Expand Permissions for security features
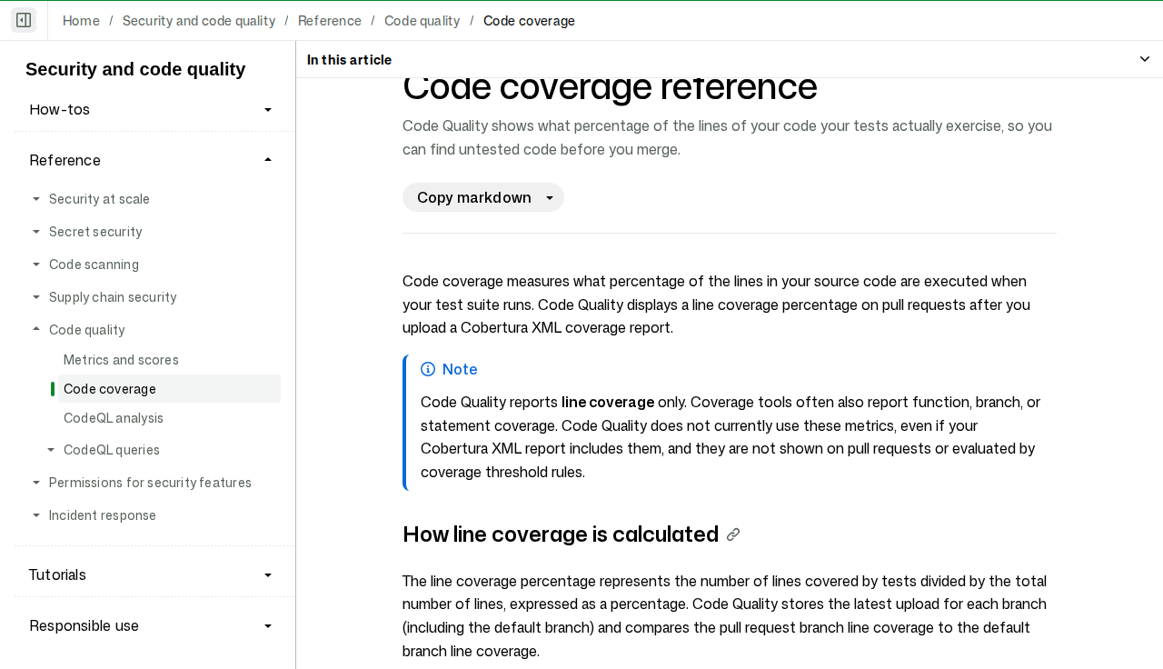This screenshot has width=1163, height=669. [x=36, y=483]
